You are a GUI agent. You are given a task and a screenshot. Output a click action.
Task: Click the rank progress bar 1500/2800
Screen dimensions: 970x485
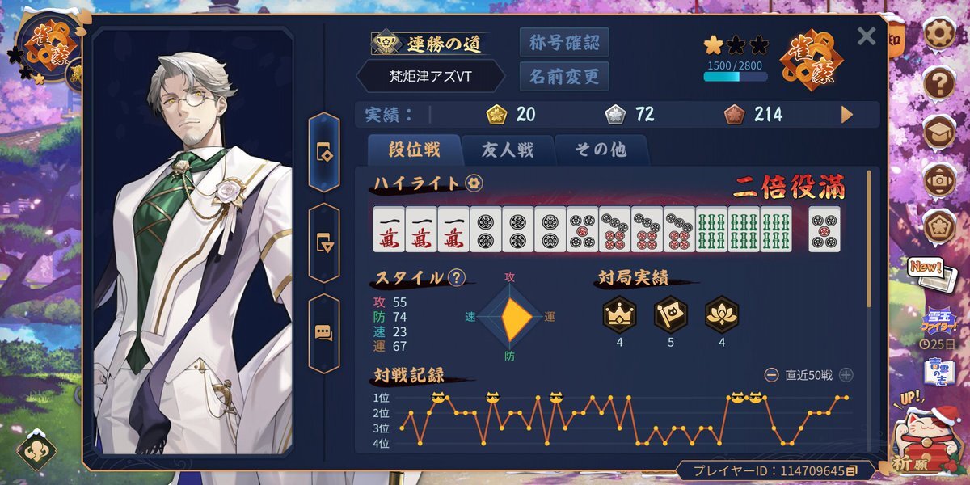click(736, 77)
